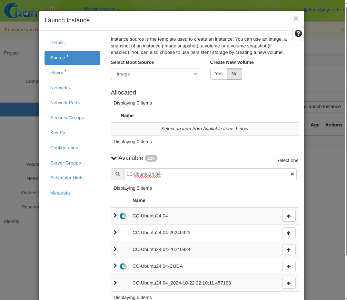This screenshot has height=300, width=347.
Task: Click the Chameleon logo beside CC-Ubuntu24.04-CUDA
Action: [123, 266]
